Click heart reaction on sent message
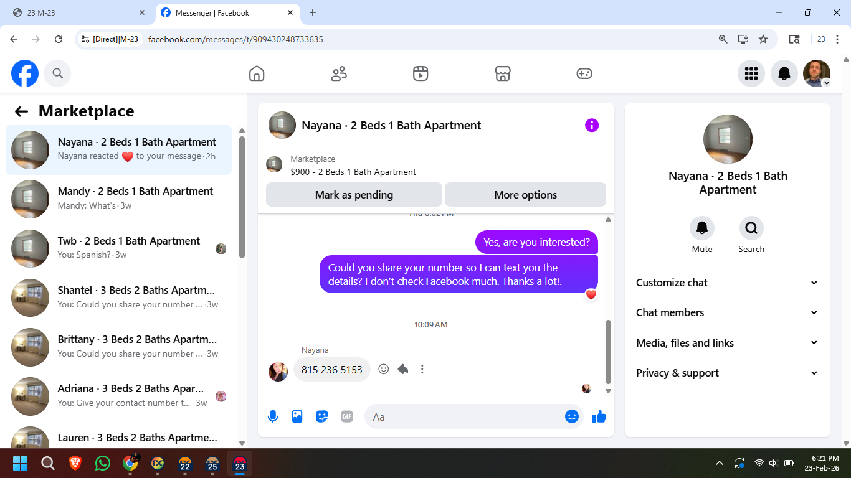 (x=591, y=295)
